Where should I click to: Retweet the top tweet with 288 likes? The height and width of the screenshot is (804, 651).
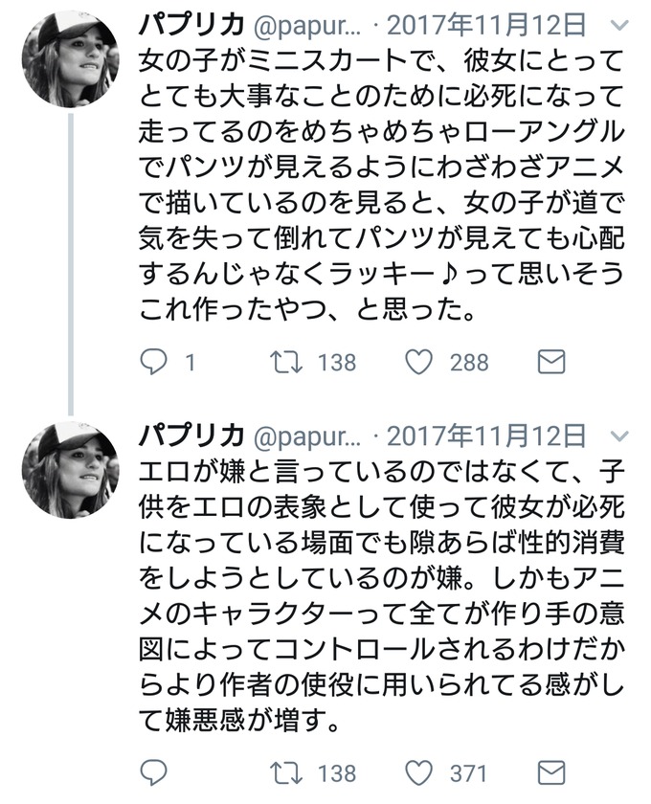pyautogui.click(x=281, y=362)
